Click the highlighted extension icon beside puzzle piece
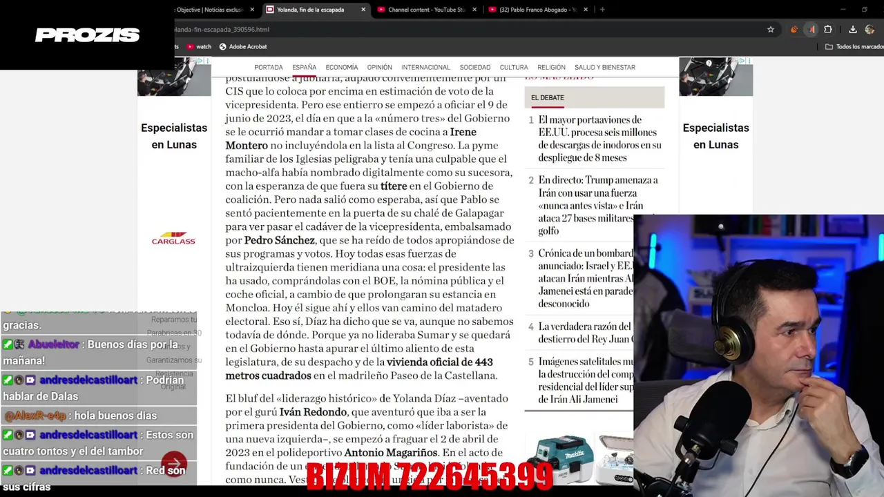884x497 pixels. pyautogui.click(x=812, y=30)
